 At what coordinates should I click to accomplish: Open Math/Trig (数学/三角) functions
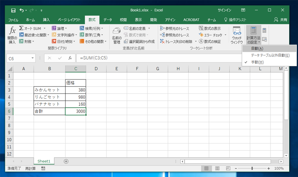(x=91, y=35)
